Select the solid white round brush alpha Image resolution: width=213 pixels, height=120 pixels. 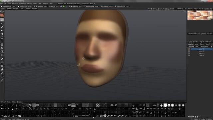[165, 105]
